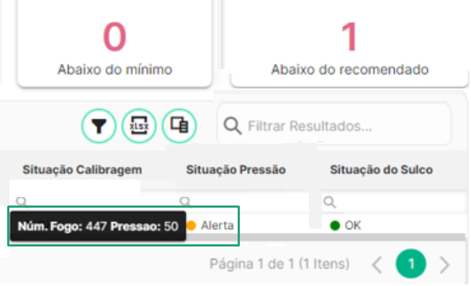Screen dimensions: 471x286
Task: Open the column chooser icon
Action: [179, 126]
